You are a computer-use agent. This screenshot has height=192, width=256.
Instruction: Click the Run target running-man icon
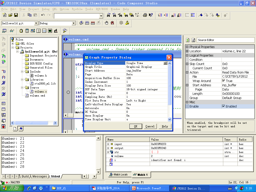[3, 83]
